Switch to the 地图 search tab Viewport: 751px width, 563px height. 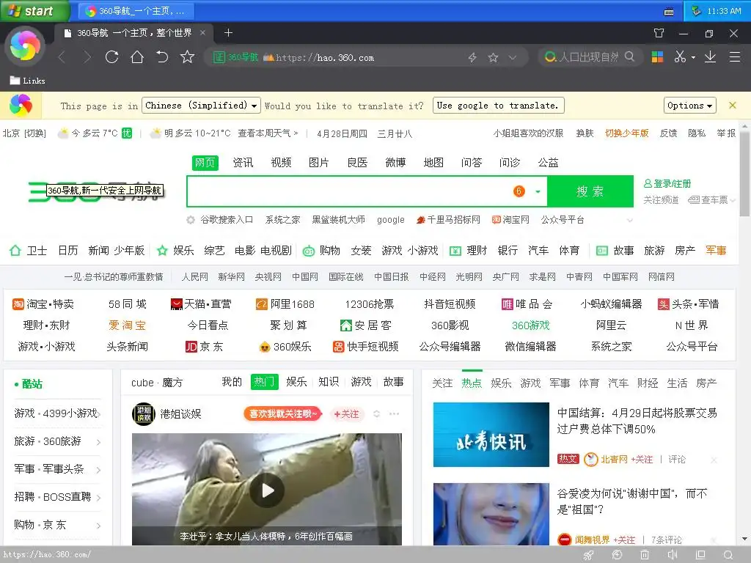(x=433, y=163)
